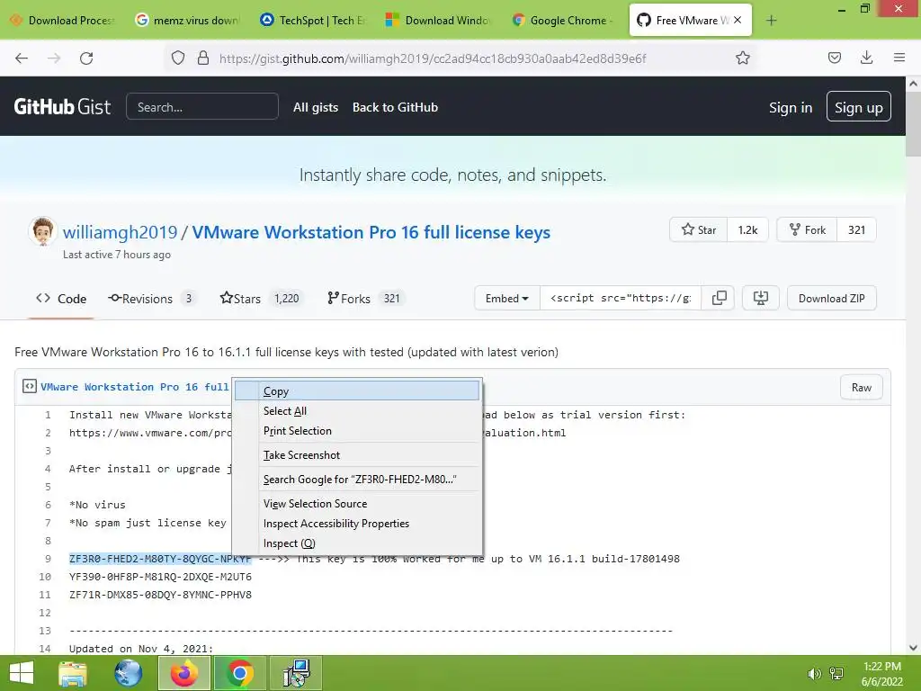Viewport: 921px width, 691px height.
Task: Choose Inspect Accessibility Properties
Action: (357, 524)
